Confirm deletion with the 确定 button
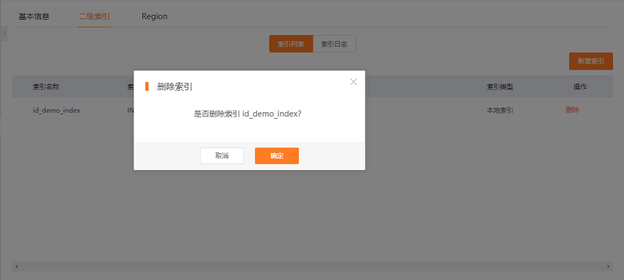 click(x=277, y=155)
